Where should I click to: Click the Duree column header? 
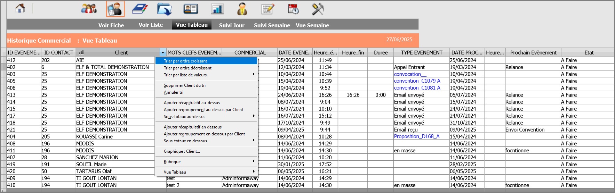(x=381, y=52)
